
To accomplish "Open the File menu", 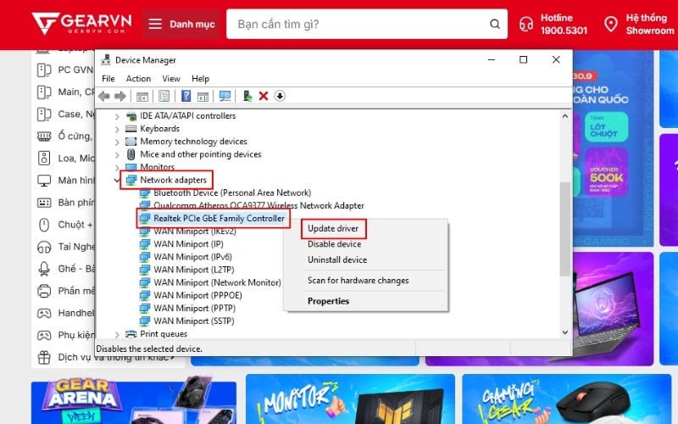I will point(108,79).
